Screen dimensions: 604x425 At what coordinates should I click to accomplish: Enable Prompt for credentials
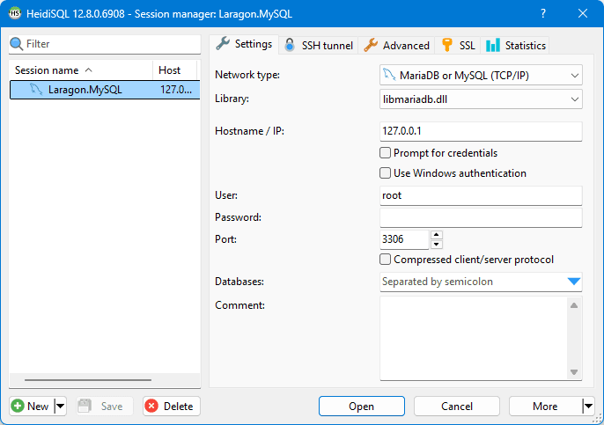click(386, 153)
